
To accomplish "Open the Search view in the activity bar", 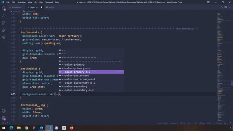I will (4, 15).
